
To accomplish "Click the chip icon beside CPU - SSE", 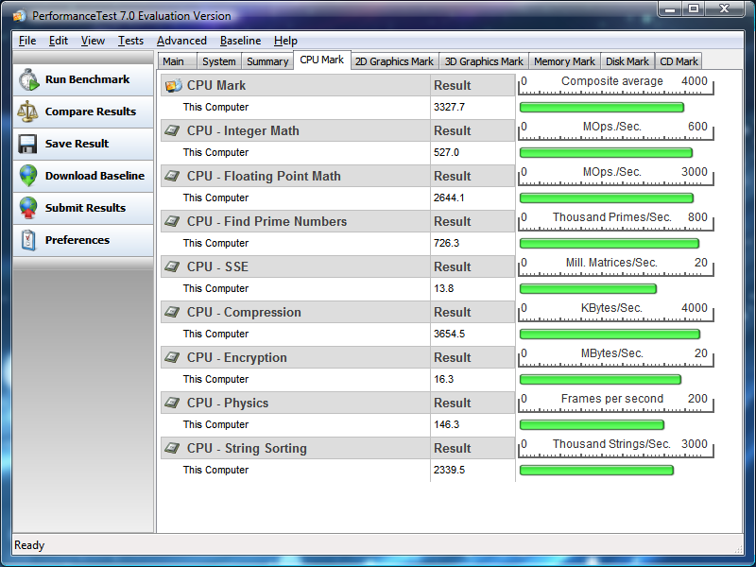I will coord(172,266).
